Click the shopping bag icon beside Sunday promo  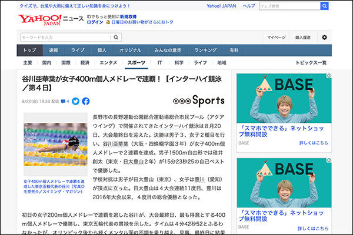point(108,22)
